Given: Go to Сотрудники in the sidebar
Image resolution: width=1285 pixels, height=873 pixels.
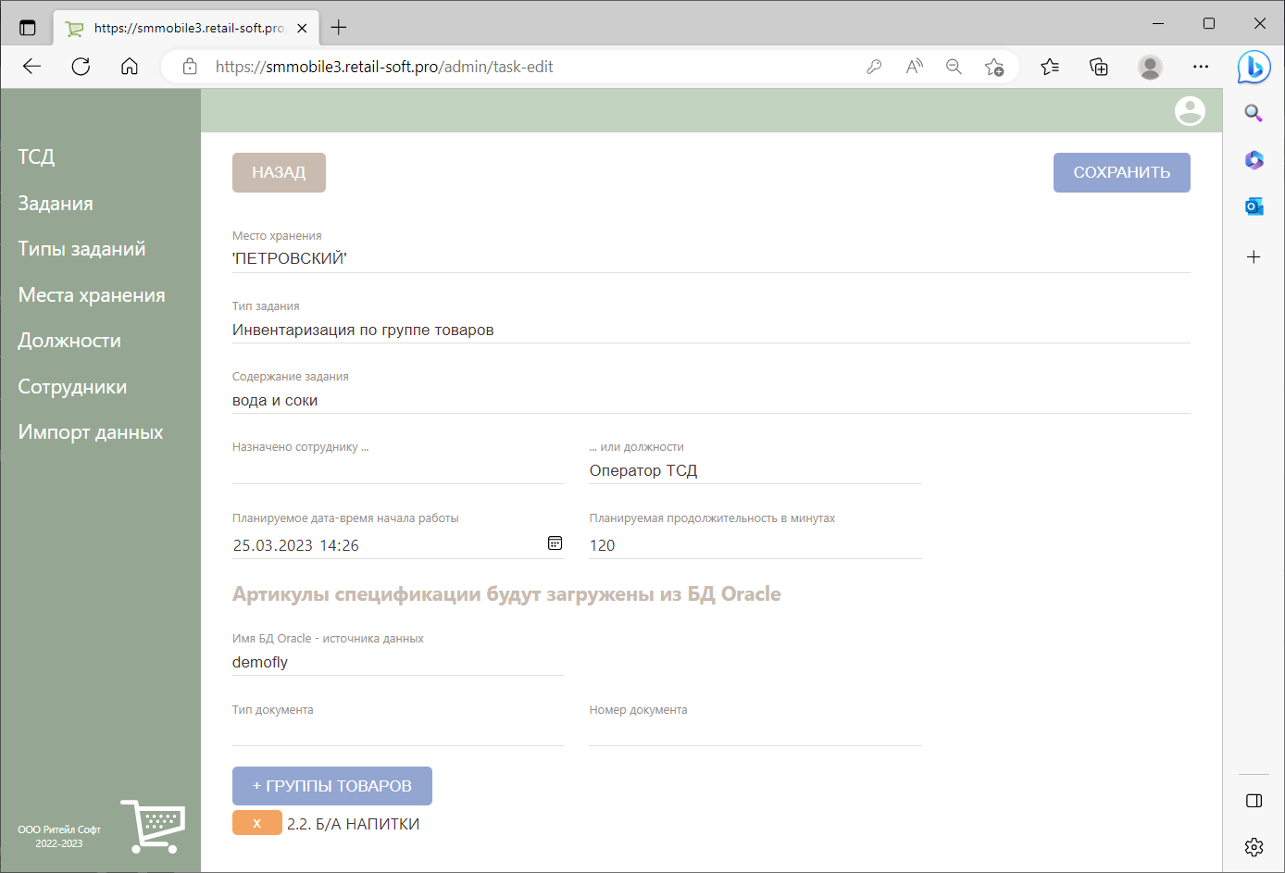Looking at the screenshot, I should point(72,387).
